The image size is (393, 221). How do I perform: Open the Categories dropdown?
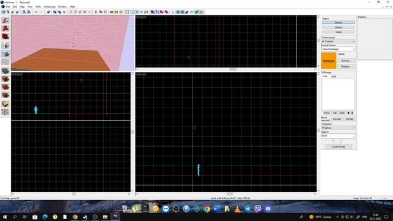click(x=338, y=128)
